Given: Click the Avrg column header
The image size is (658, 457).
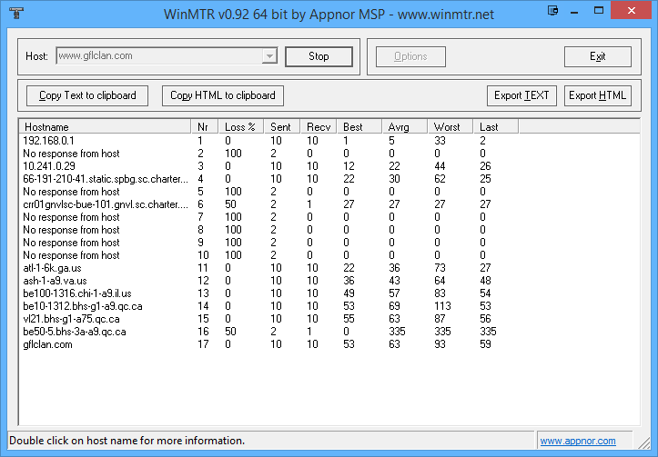Looking at the screenshot, I should (x=404, y=127).
